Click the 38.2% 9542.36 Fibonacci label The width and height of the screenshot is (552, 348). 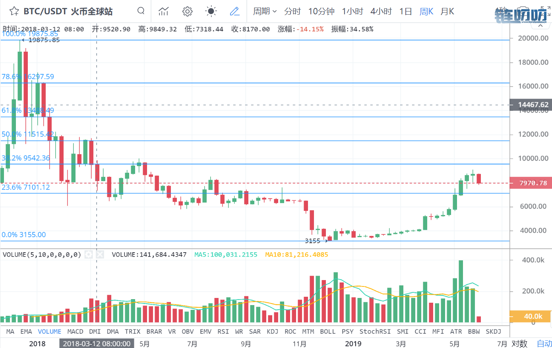click(x=26, y=158)
